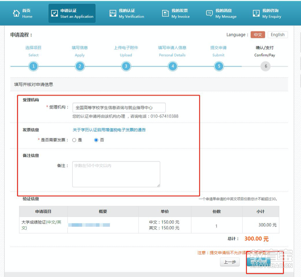Jump to step 2 circle
Image resolution: width=301 pixels, height=277 pixels.
pos(80,66)
